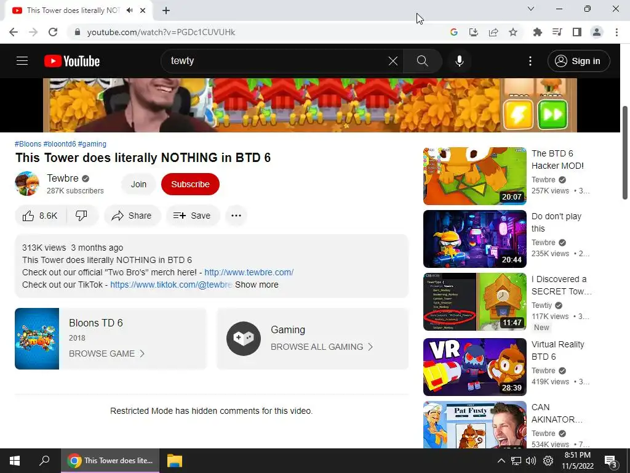This screenshot has height=473, width=630.
Task: Dislike the video with thumbs down
Action: point(82,216)
